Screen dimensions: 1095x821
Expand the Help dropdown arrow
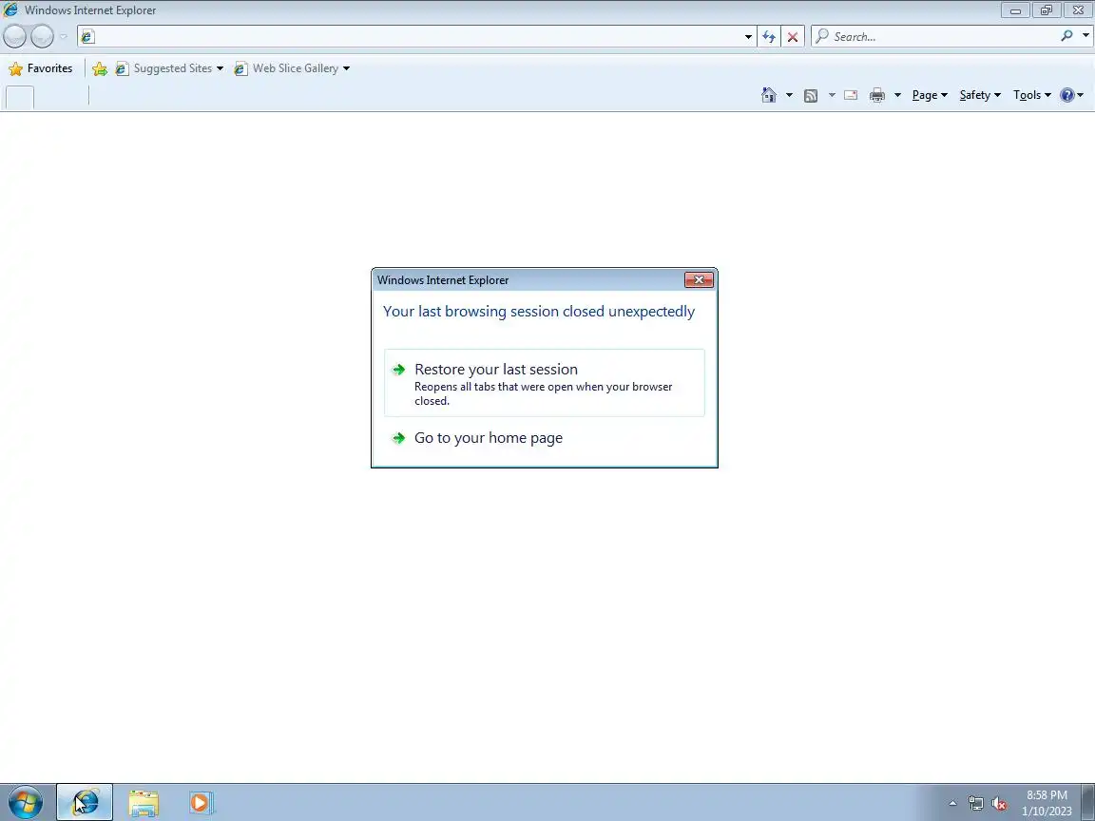click(x=1081, y=95)
